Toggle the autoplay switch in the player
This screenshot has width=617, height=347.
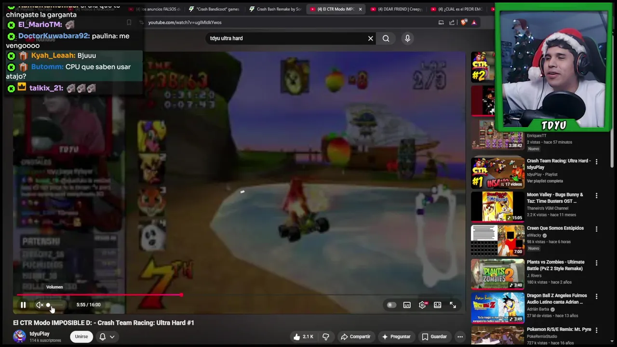point(391,305)
